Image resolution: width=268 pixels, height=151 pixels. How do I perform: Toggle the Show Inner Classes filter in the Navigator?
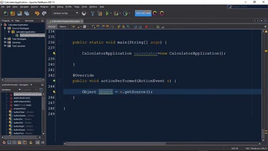click(25, 143)
